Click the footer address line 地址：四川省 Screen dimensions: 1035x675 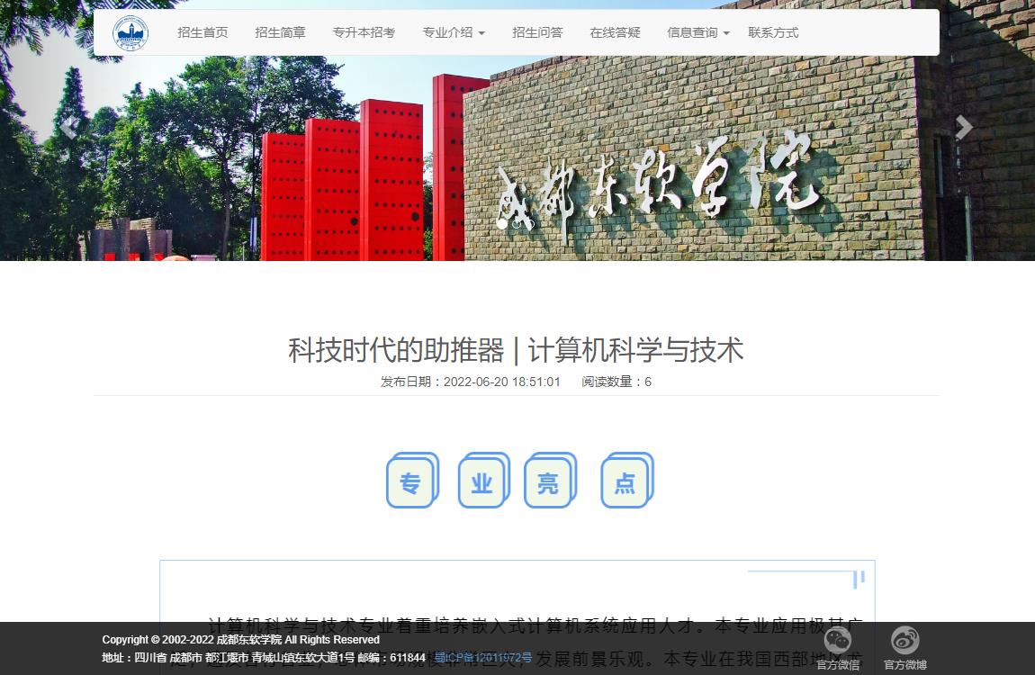[x=264, y=657]
